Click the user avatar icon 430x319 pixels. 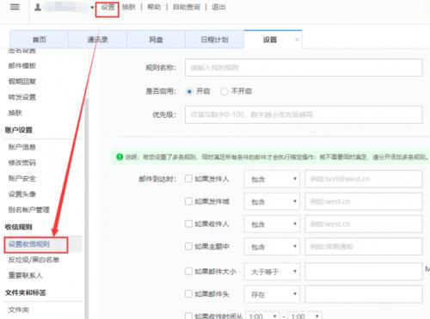(x=38, y=7)
